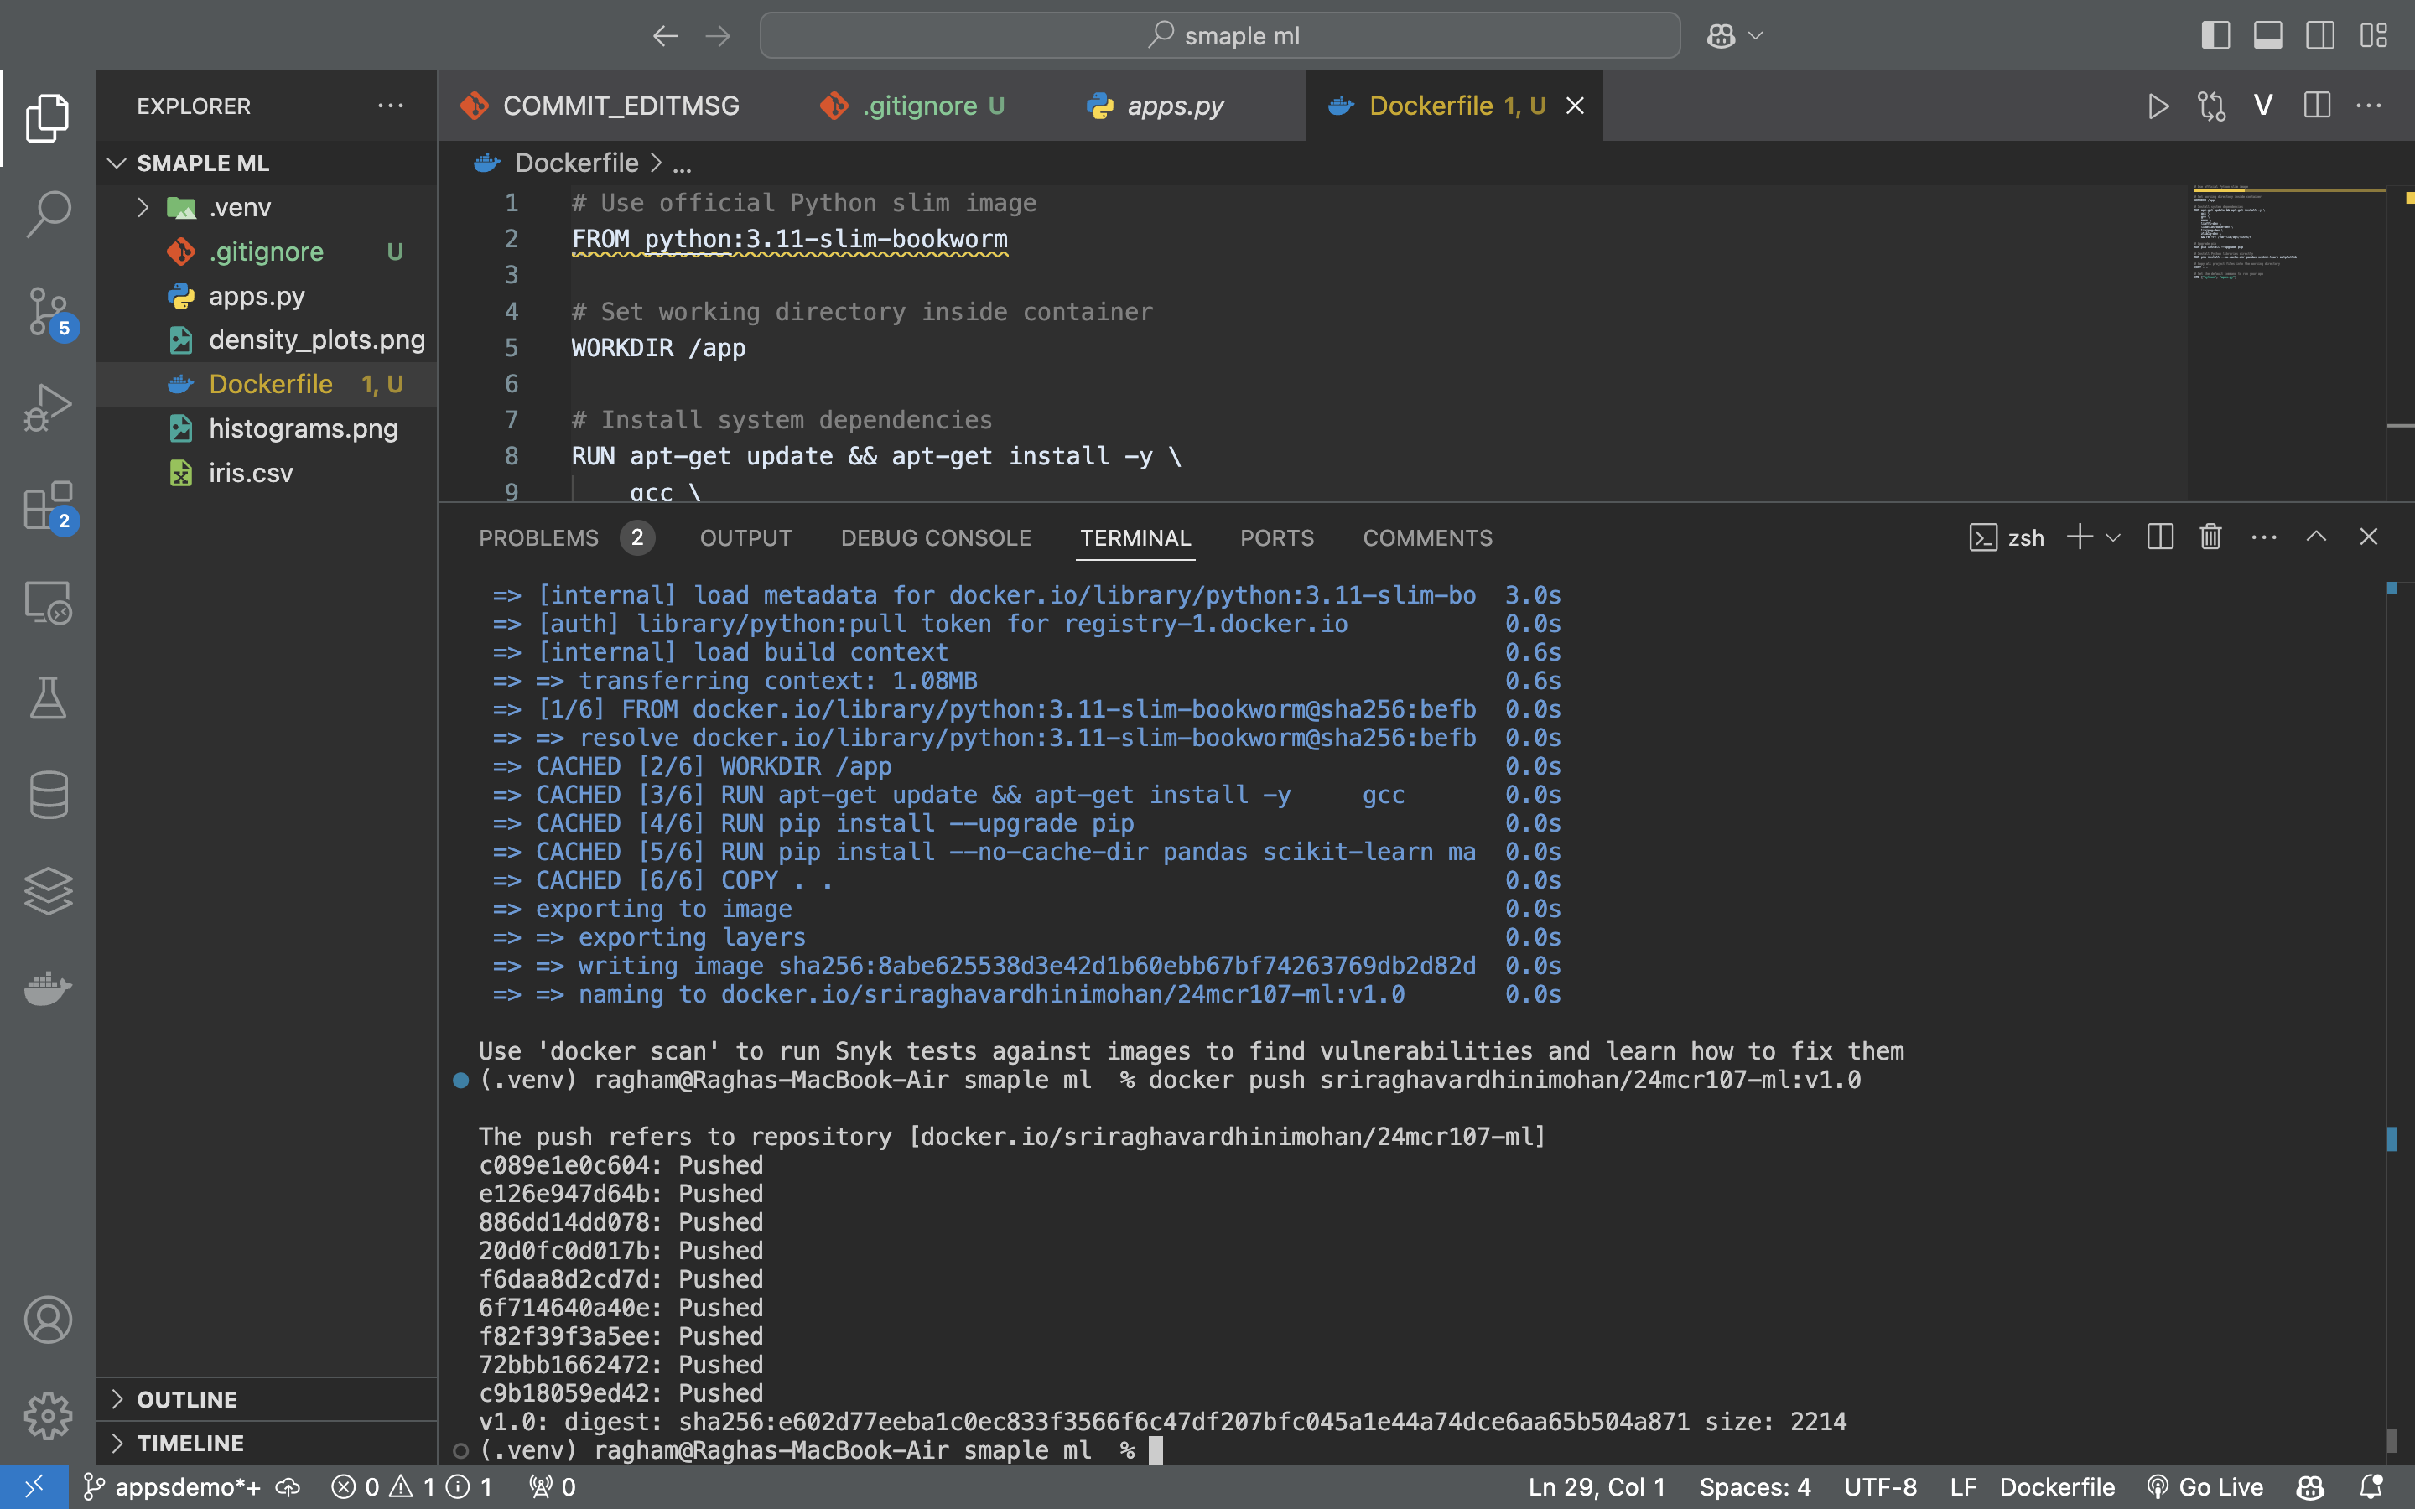Open new terminal profile dropdown chevron
2415x1509 pixels.
point(2112,537)
